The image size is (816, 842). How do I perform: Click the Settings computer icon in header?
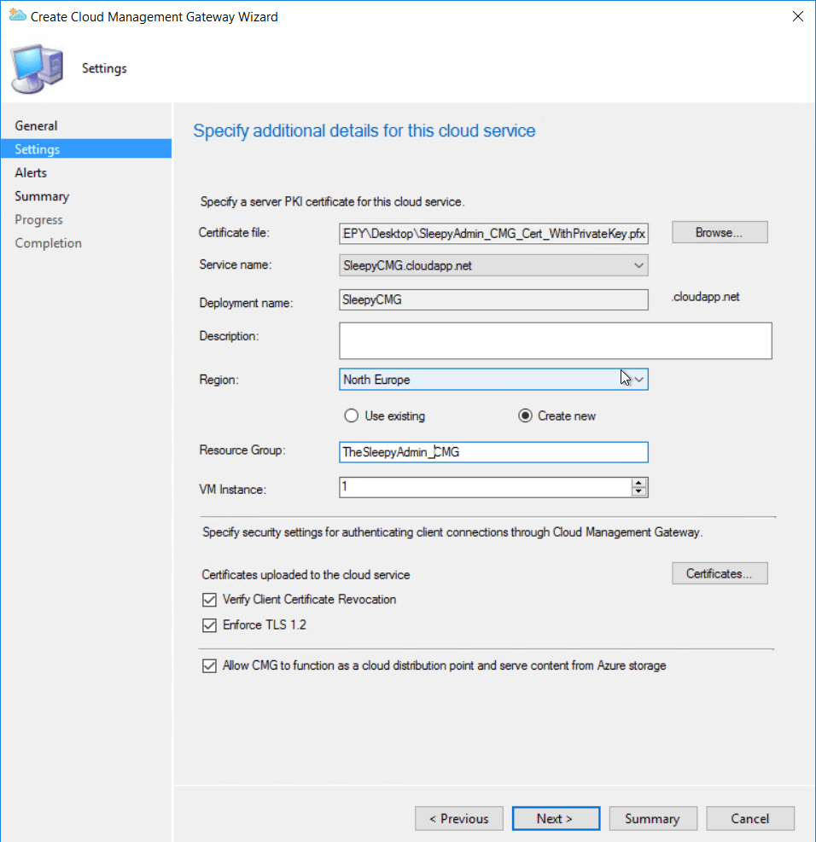tap(37, 67)
